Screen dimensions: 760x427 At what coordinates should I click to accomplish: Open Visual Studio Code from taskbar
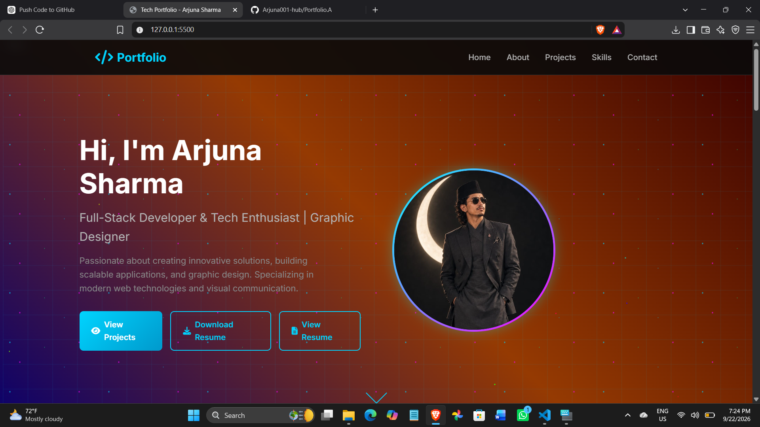click(545, 415)
